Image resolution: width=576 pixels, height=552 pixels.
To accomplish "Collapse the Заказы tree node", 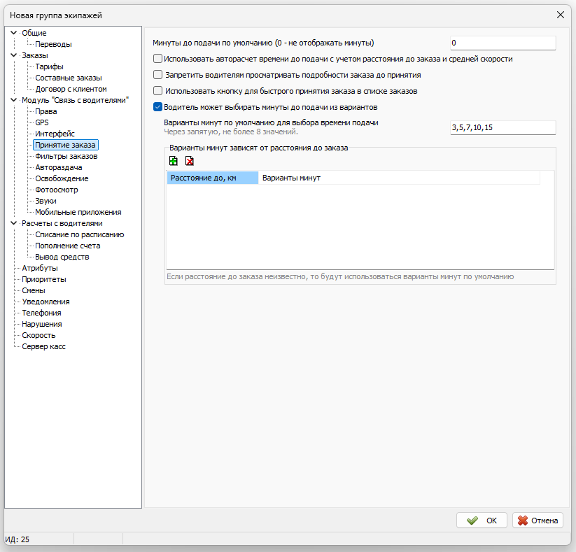I will [13, 55].
